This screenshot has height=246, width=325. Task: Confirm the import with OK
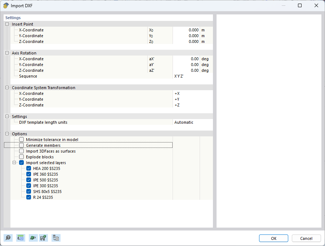(273, 238)
